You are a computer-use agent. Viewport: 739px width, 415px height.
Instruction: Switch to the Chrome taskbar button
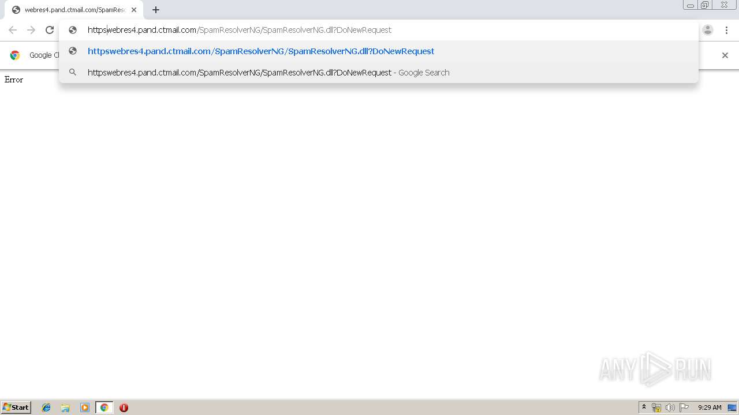click(104, 408)
